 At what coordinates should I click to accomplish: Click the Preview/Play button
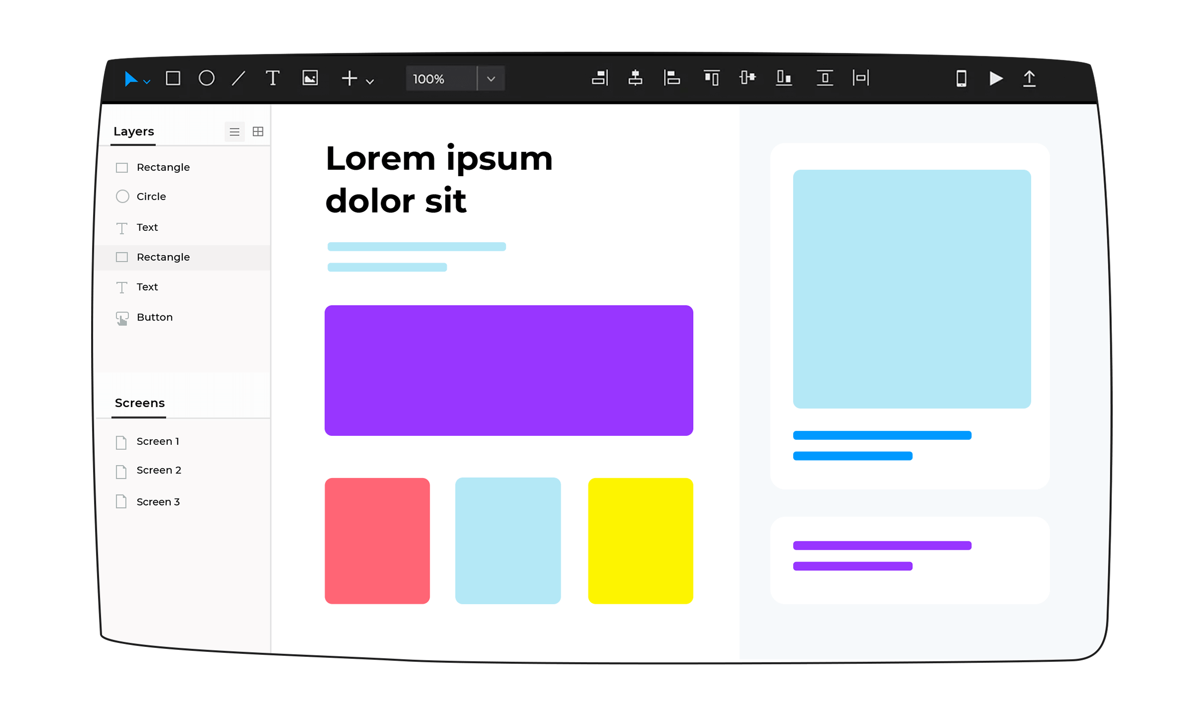click(995, 79)
